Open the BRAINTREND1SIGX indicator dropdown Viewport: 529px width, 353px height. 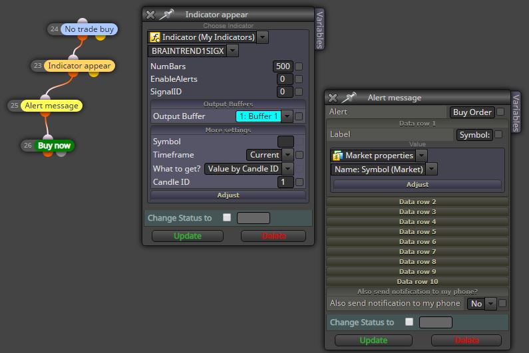pos(232,51)
